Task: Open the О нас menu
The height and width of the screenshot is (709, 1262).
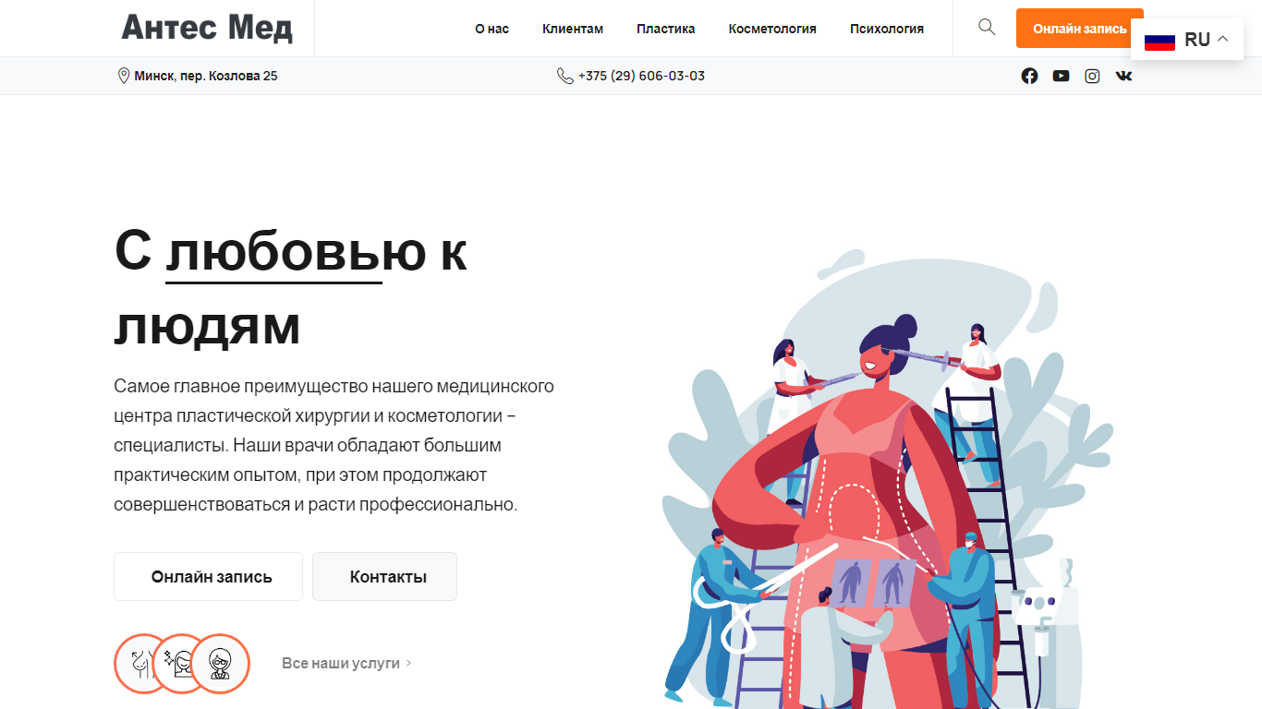Action: (x=491, y=29)
